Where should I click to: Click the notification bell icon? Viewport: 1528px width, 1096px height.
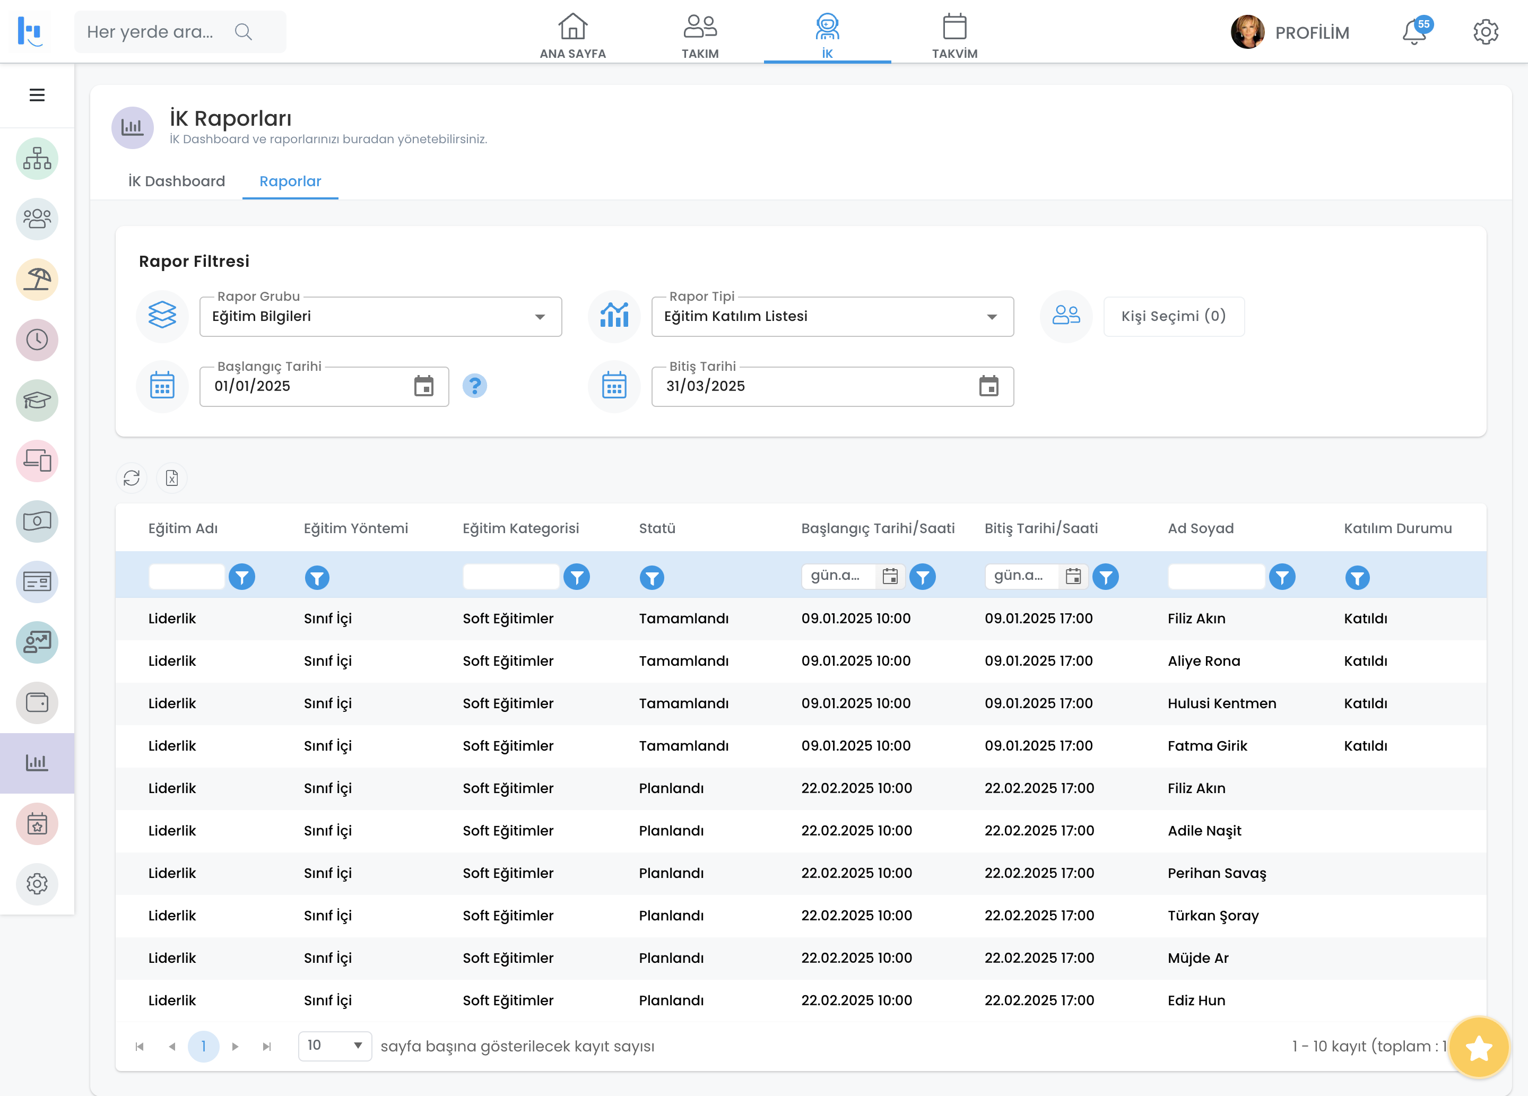pyautogui.click(x=1414, y=32)
